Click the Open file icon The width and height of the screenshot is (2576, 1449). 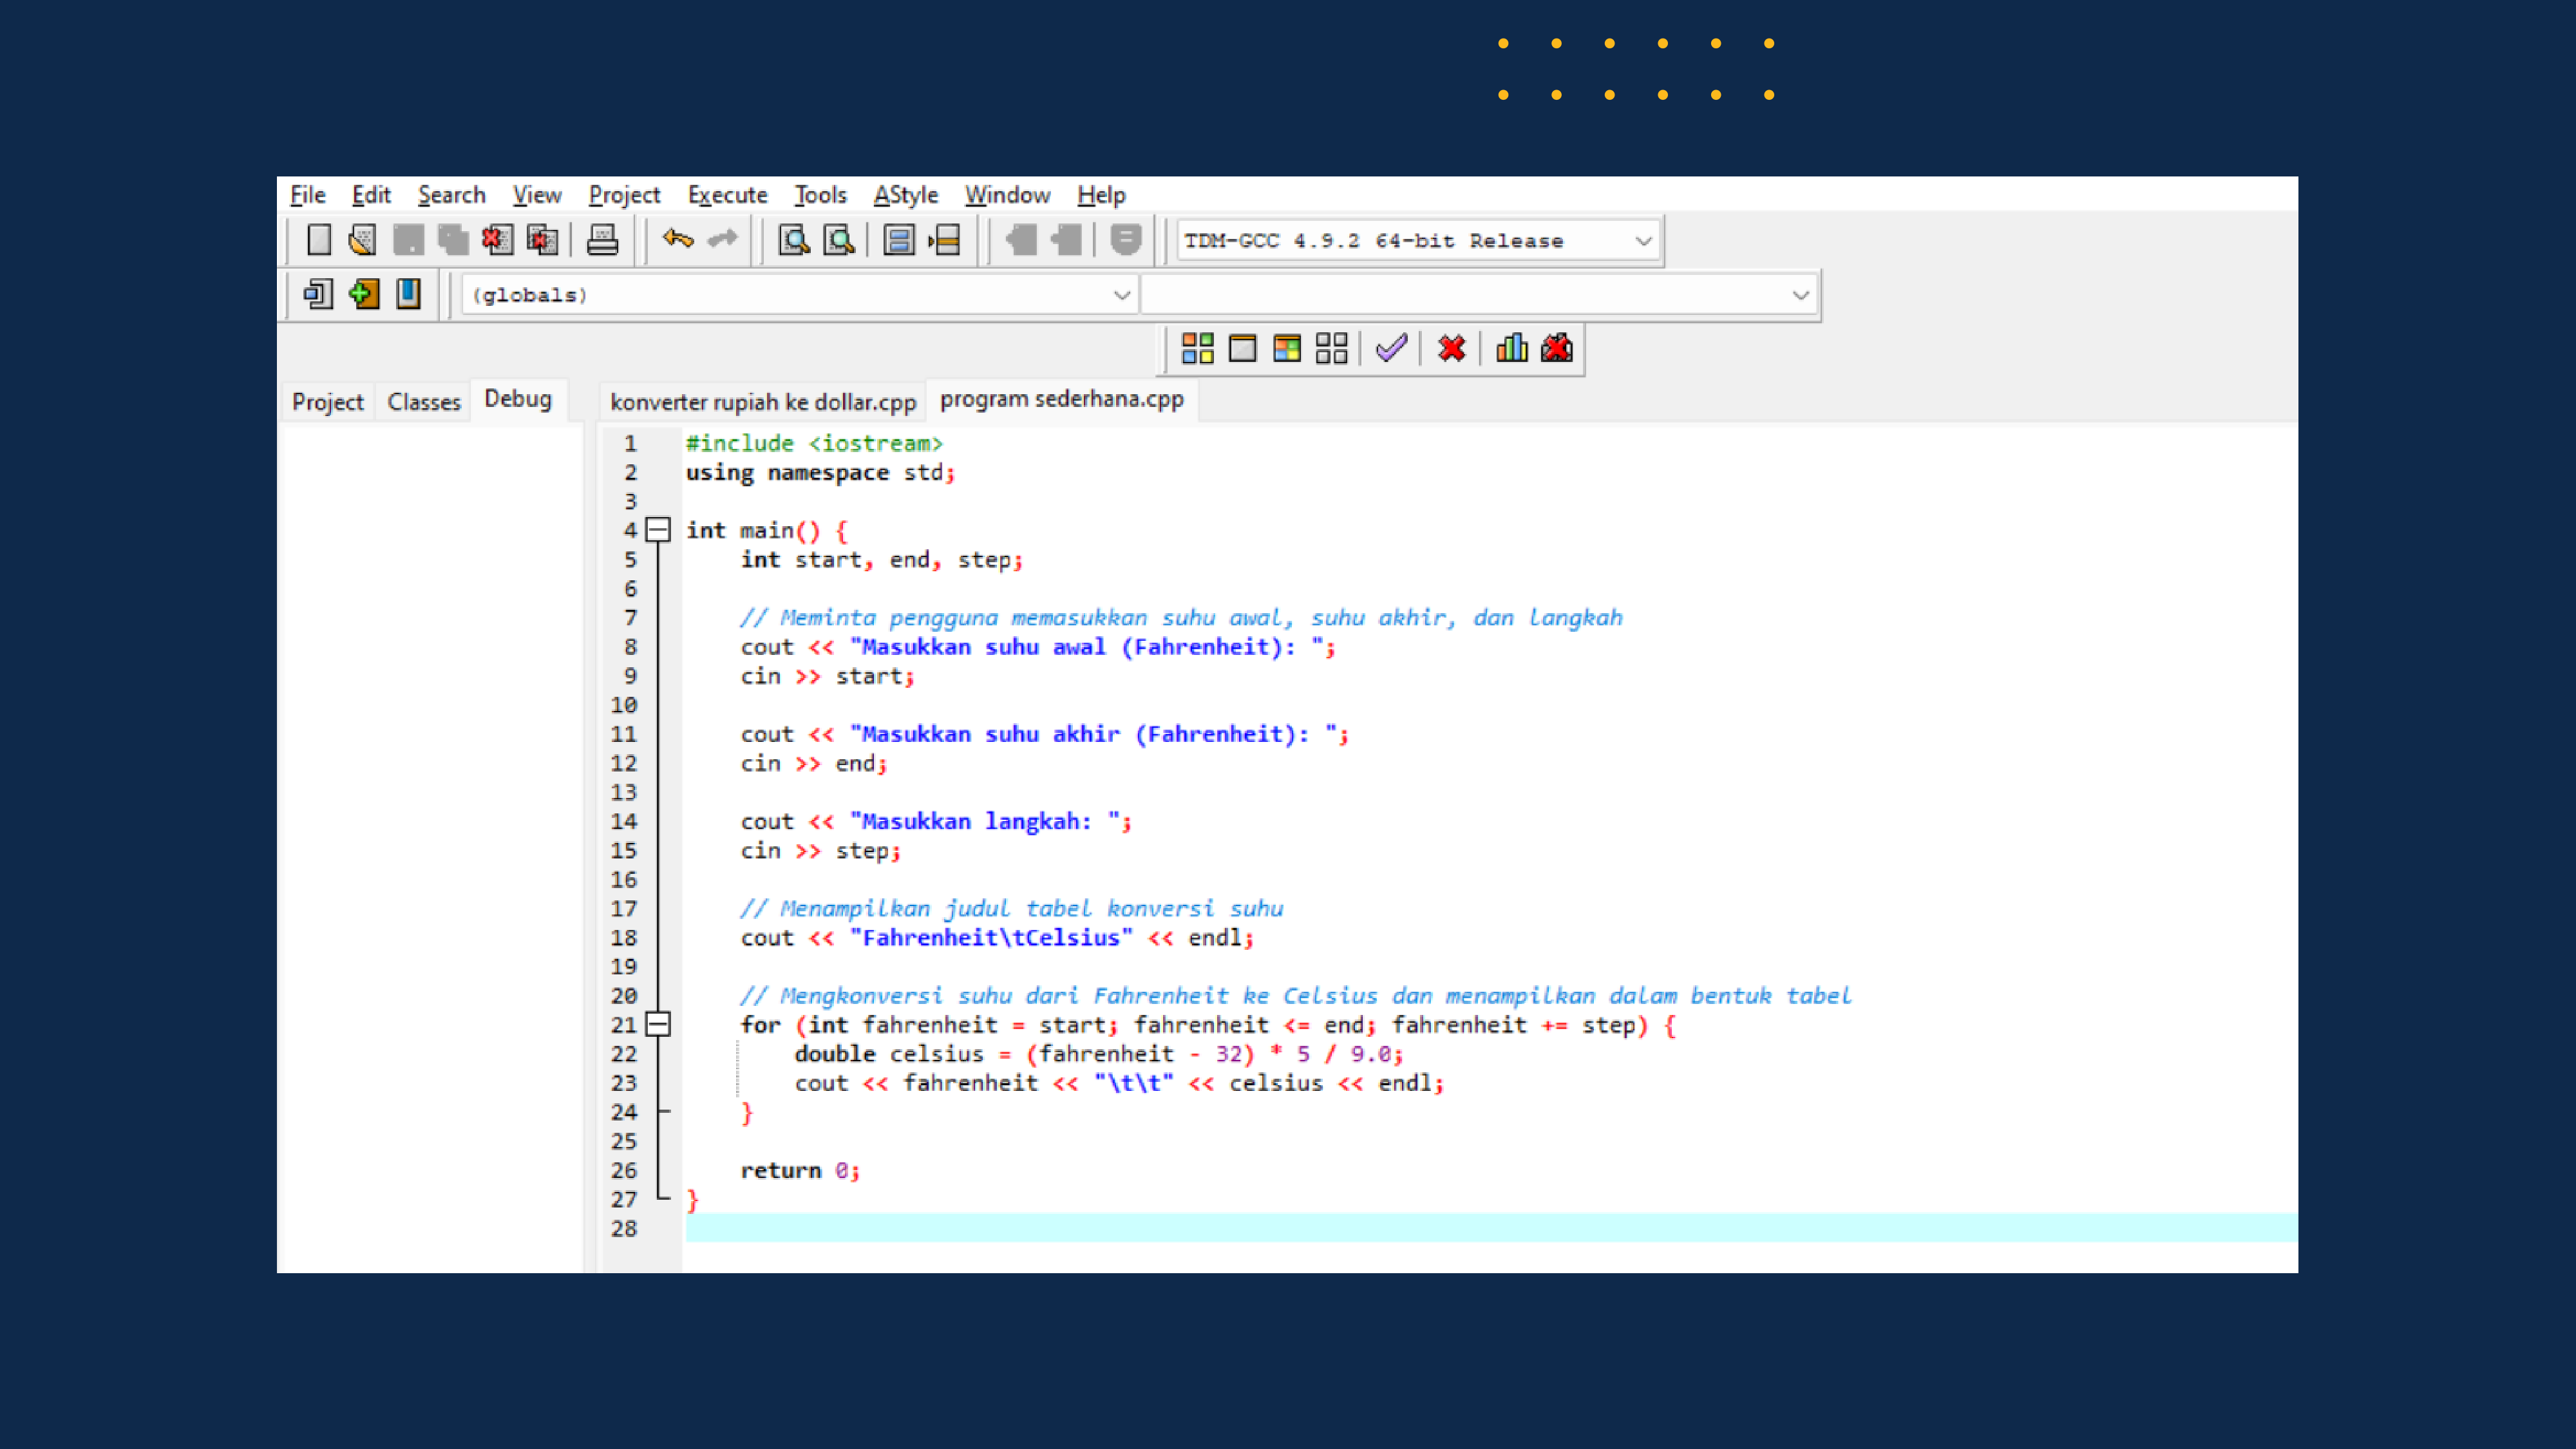363,240
